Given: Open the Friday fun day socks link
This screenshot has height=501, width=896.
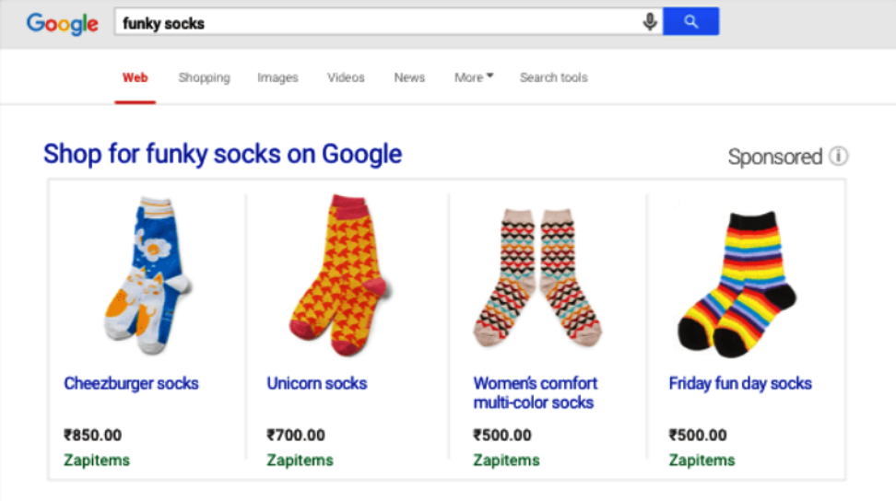Looking at the screenshot, I should coord(740,383).
